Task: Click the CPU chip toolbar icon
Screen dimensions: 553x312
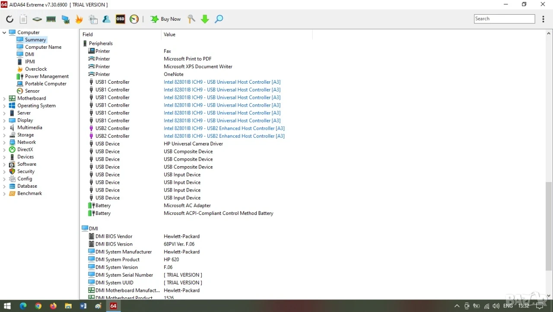Action: tap(37, 19)
